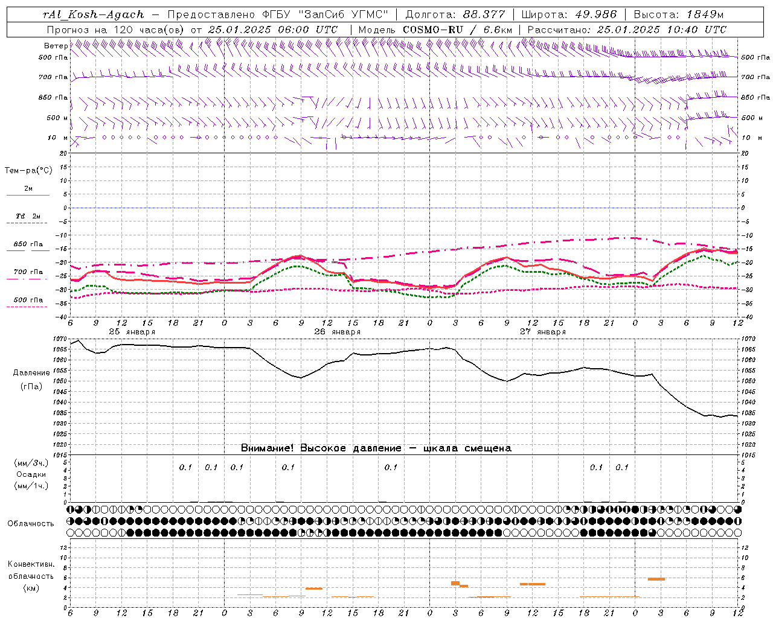Click the Давление pressure panel label
The image size is (773, 618).
[x=31, y=373]
